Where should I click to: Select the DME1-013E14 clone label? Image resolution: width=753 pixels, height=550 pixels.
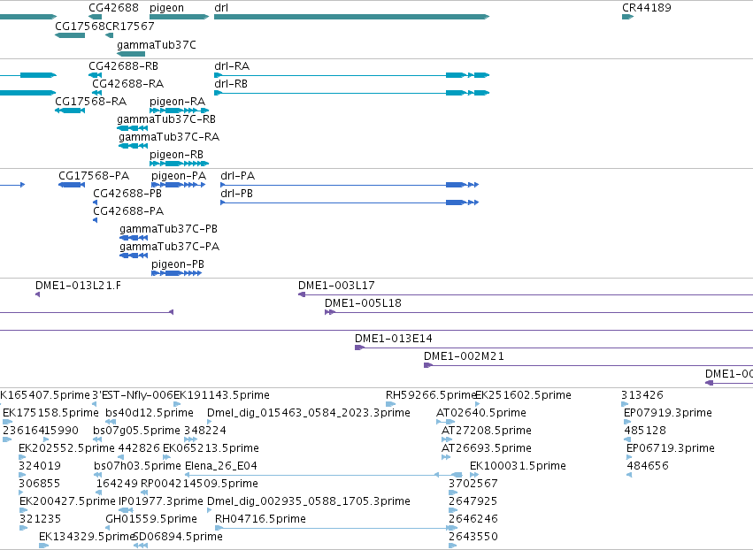394,339
